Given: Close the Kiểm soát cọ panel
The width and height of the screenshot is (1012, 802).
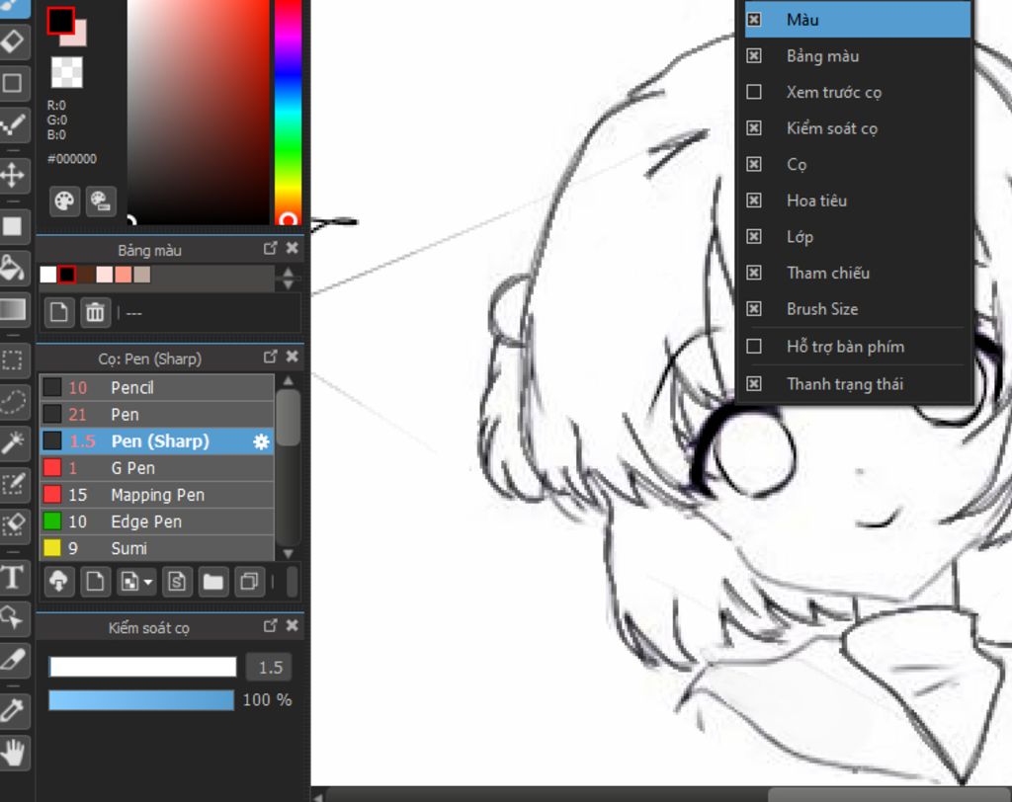Looking at the screenshot, I should [293, 625].
